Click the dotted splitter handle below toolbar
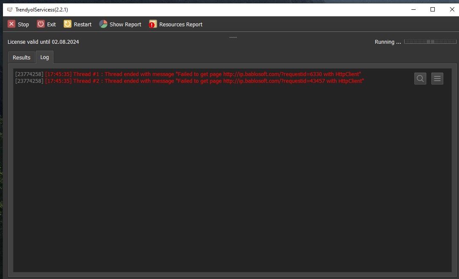459x279 pixels. coord(233,37)
